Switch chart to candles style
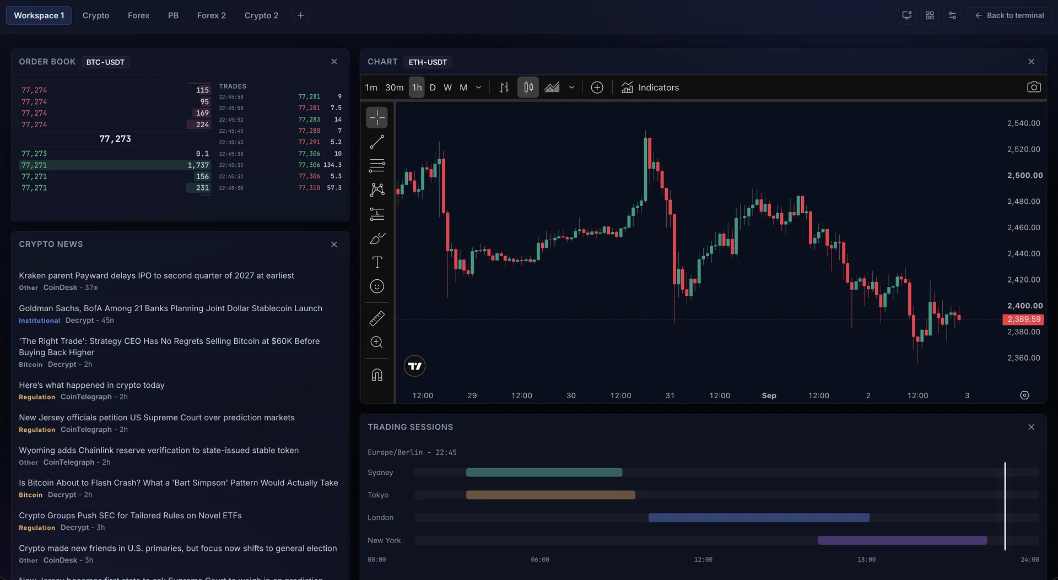1058x580 pixels. point(528,88)
